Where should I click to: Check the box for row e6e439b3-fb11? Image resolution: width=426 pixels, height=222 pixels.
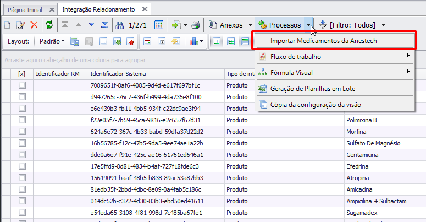point(23,109)
